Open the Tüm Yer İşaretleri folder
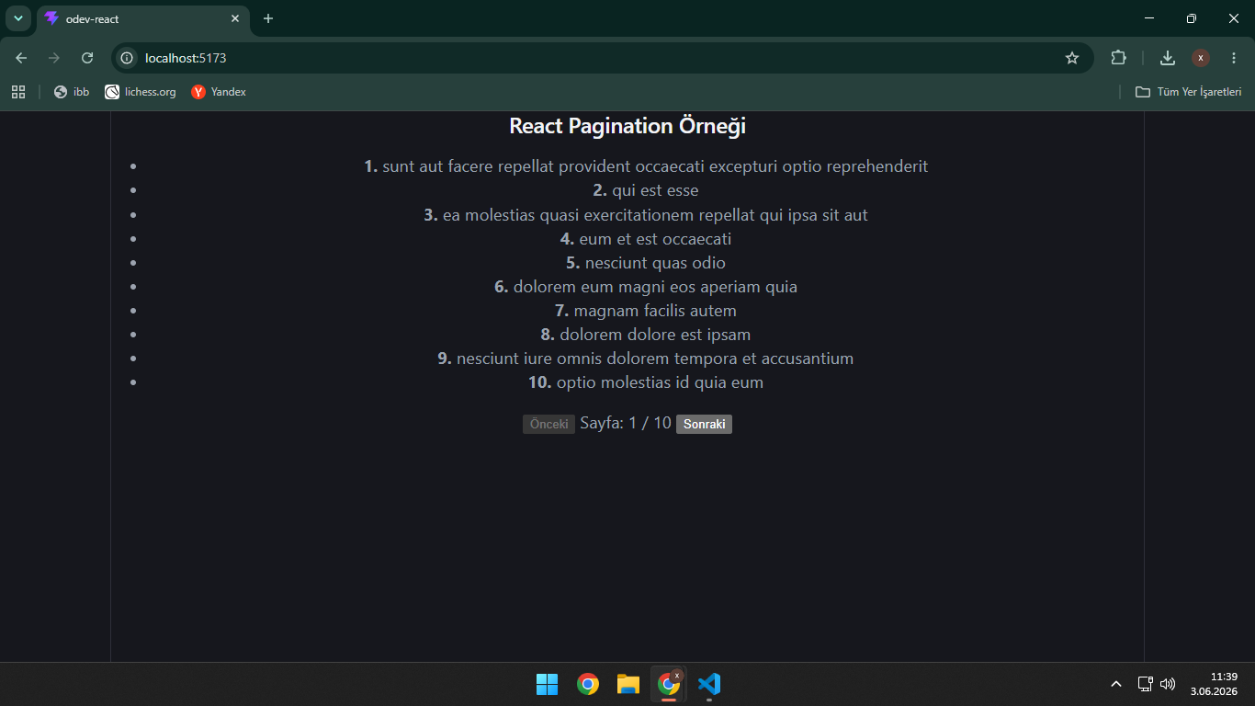 [x=1189, y=92]
